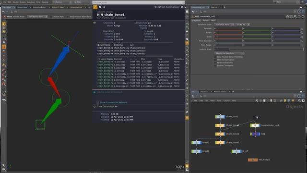Enable the Child Compensation checkbox
307x173 pixels.
[x=215, y=60]
